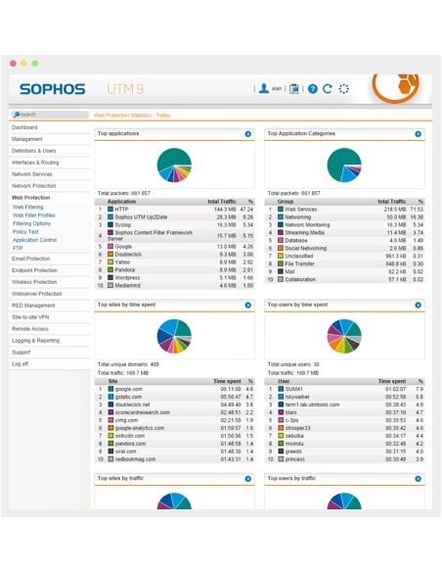Click the search magnifier icon

17,115
